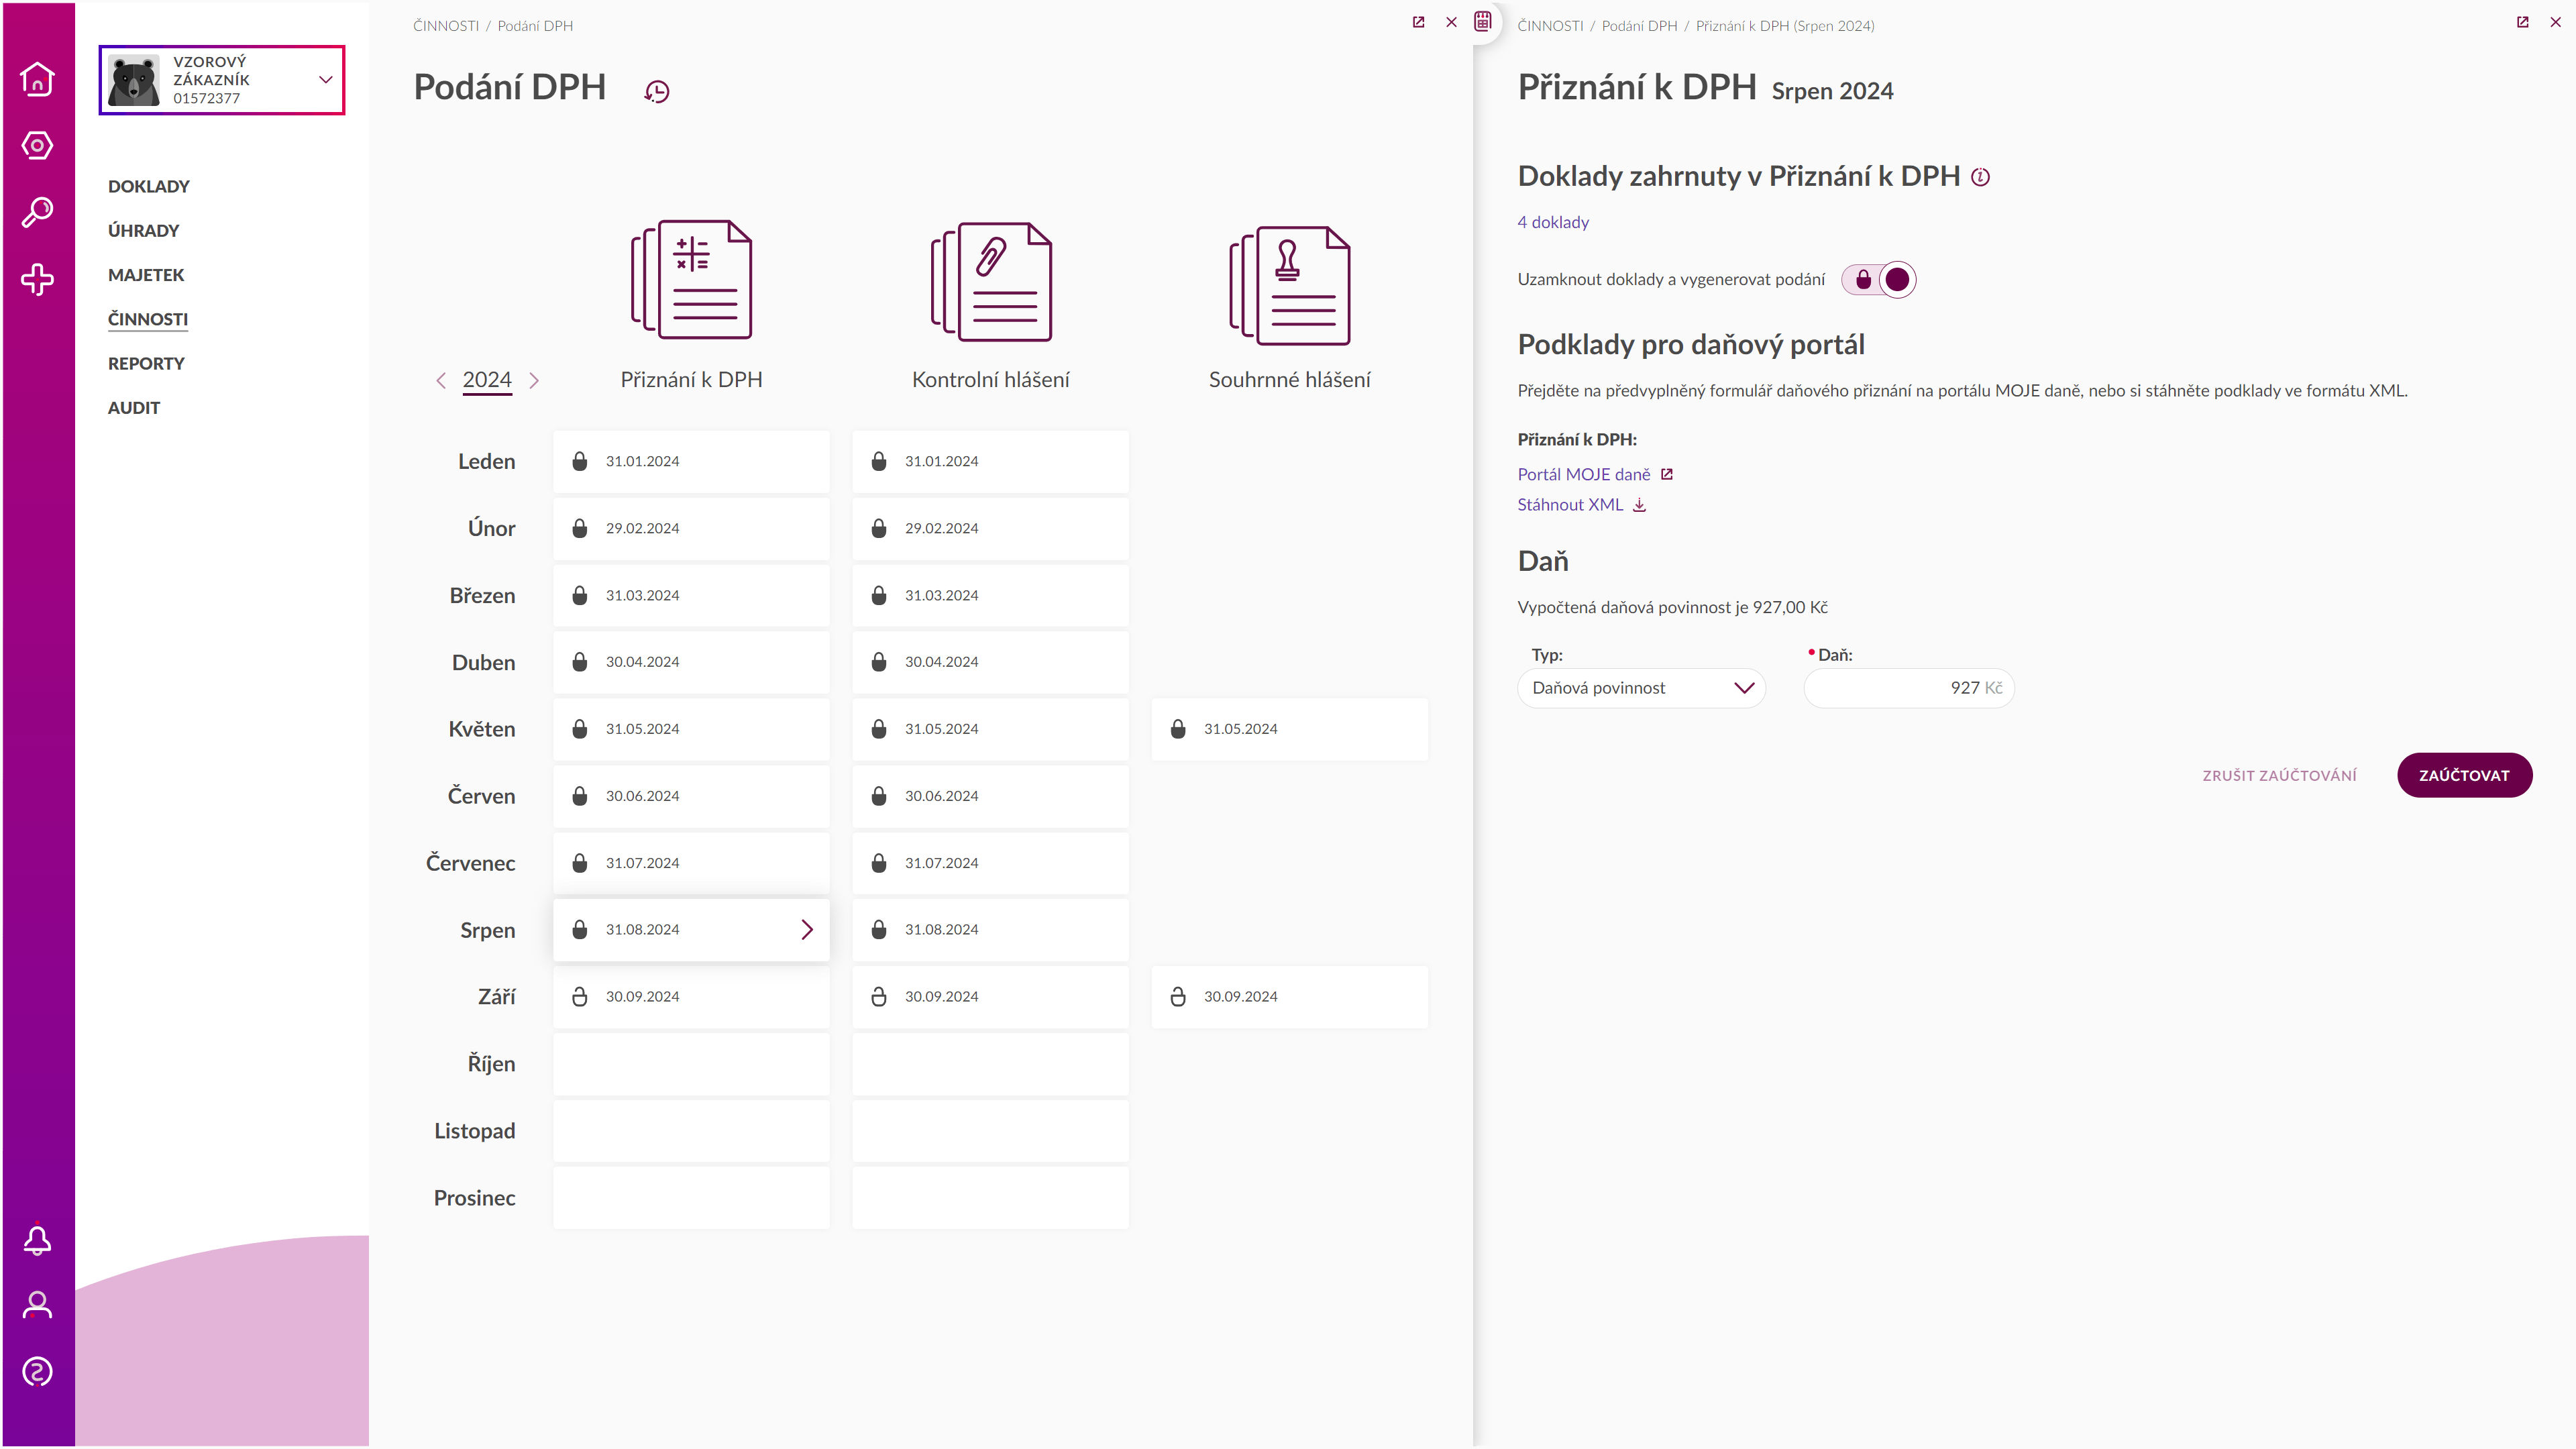Open the help question mark icon
The width and height of the screenshot is (2576, 1449).
(37, 1372)
